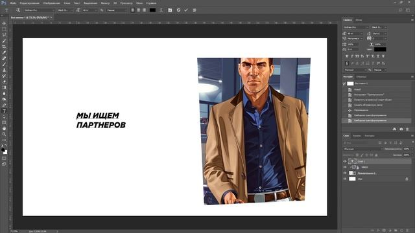Select the Hand tool

click(4, 128)
